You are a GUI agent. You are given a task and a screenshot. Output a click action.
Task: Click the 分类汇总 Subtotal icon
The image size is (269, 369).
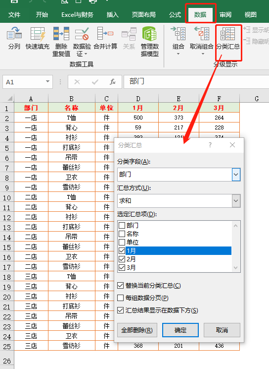(227, 34)
